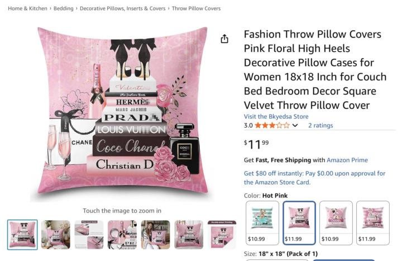The width and height of the screenshot is (402, 261).
Task: Go to the Home & Kitchen breadcrumb
Action: coord(27,8)
